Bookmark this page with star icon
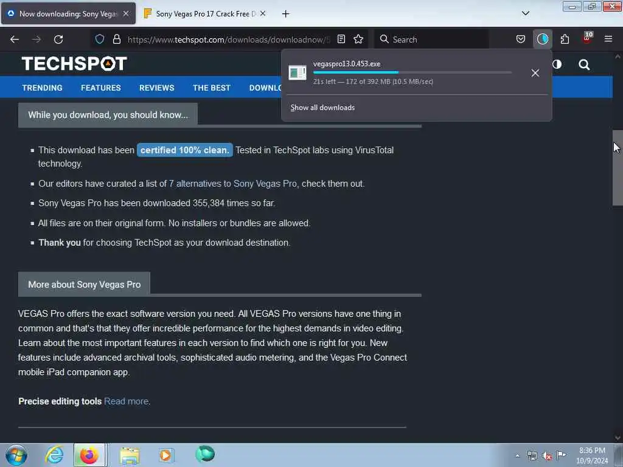This screenshot has width=623, height=467. pyautogui.click(x=358, y=39)
